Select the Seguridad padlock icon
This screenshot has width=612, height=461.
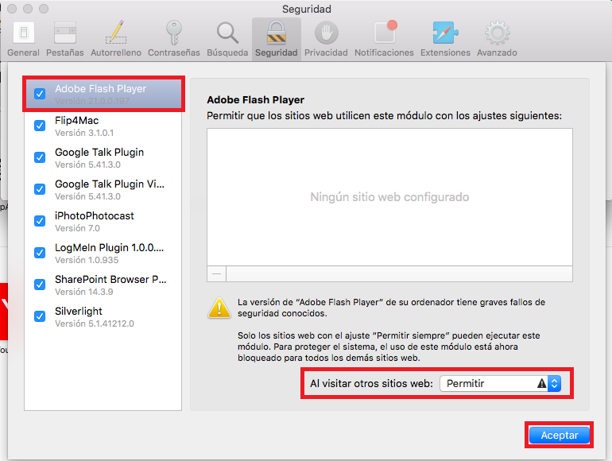coord(277,33)
